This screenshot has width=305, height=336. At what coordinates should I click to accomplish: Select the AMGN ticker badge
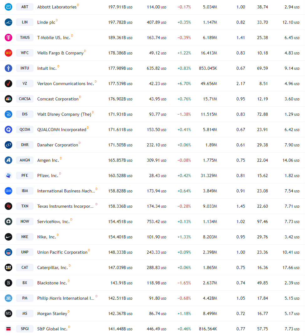(x=25, y=160)
